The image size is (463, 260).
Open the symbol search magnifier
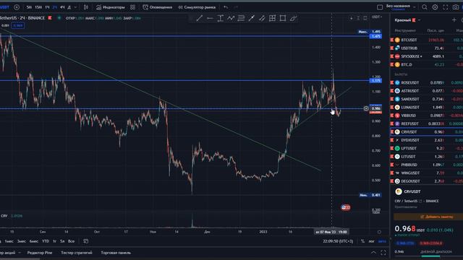coord(425,7)
